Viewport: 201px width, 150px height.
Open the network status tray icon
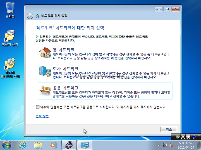coord(165,145)
